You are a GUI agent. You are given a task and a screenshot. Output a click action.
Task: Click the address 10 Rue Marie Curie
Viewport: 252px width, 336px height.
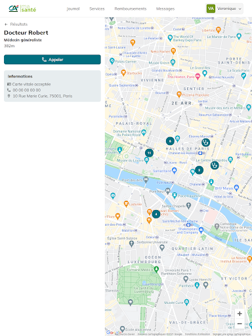pos(43,96)
